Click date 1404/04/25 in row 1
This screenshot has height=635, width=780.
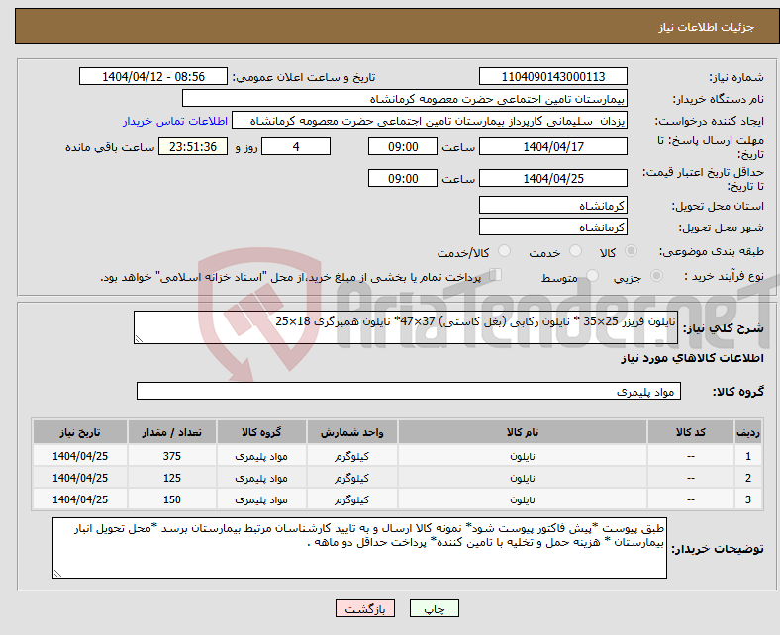click(80, 456)
